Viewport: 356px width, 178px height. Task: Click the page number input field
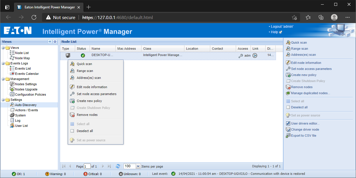[x=87, y=166]
